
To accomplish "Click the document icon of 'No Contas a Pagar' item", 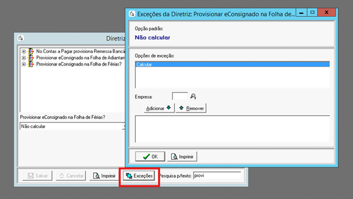I will click(x=31, y=52).
